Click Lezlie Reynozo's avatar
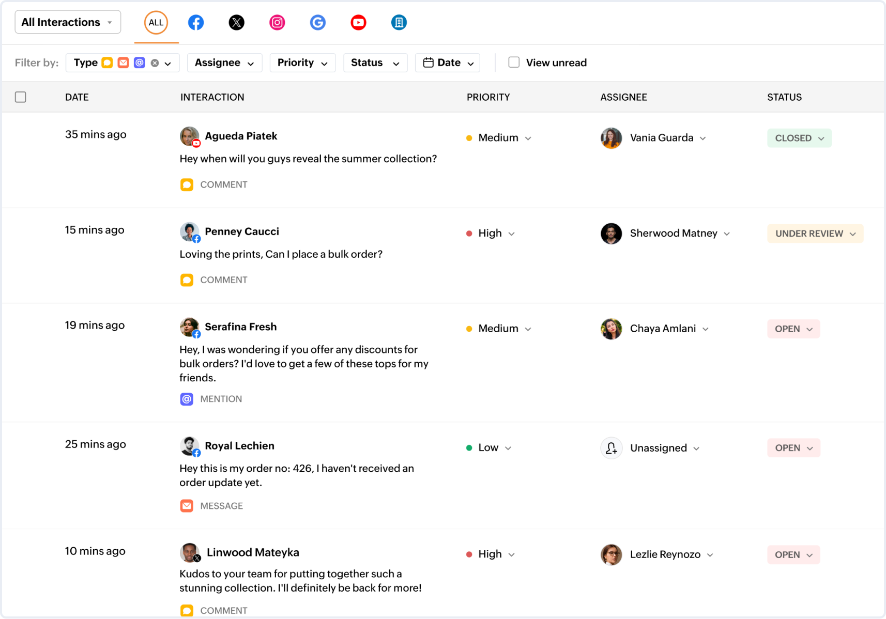 click(x=611, y=554)
